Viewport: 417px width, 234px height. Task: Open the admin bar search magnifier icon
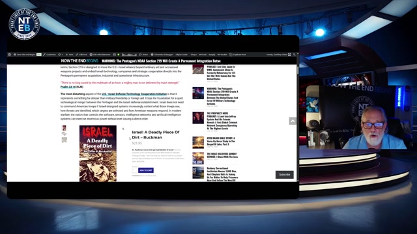(294, 55)
